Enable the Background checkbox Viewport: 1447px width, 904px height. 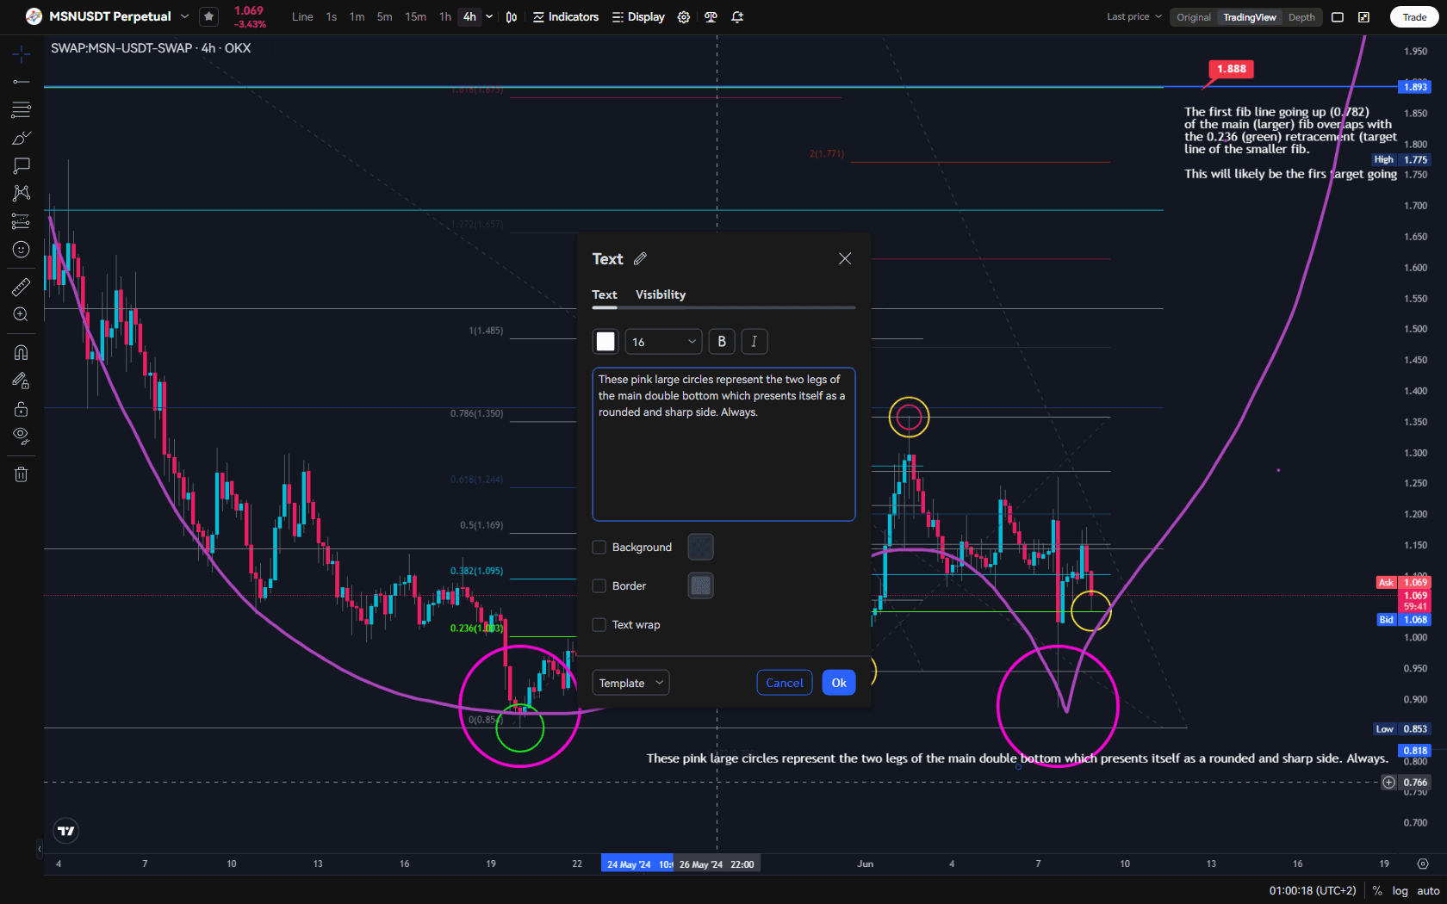tap(599, 548)
